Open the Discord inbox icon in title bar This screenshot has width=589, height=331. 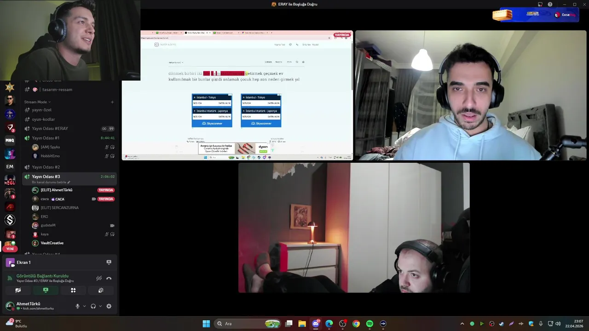[x=540, y=5]
